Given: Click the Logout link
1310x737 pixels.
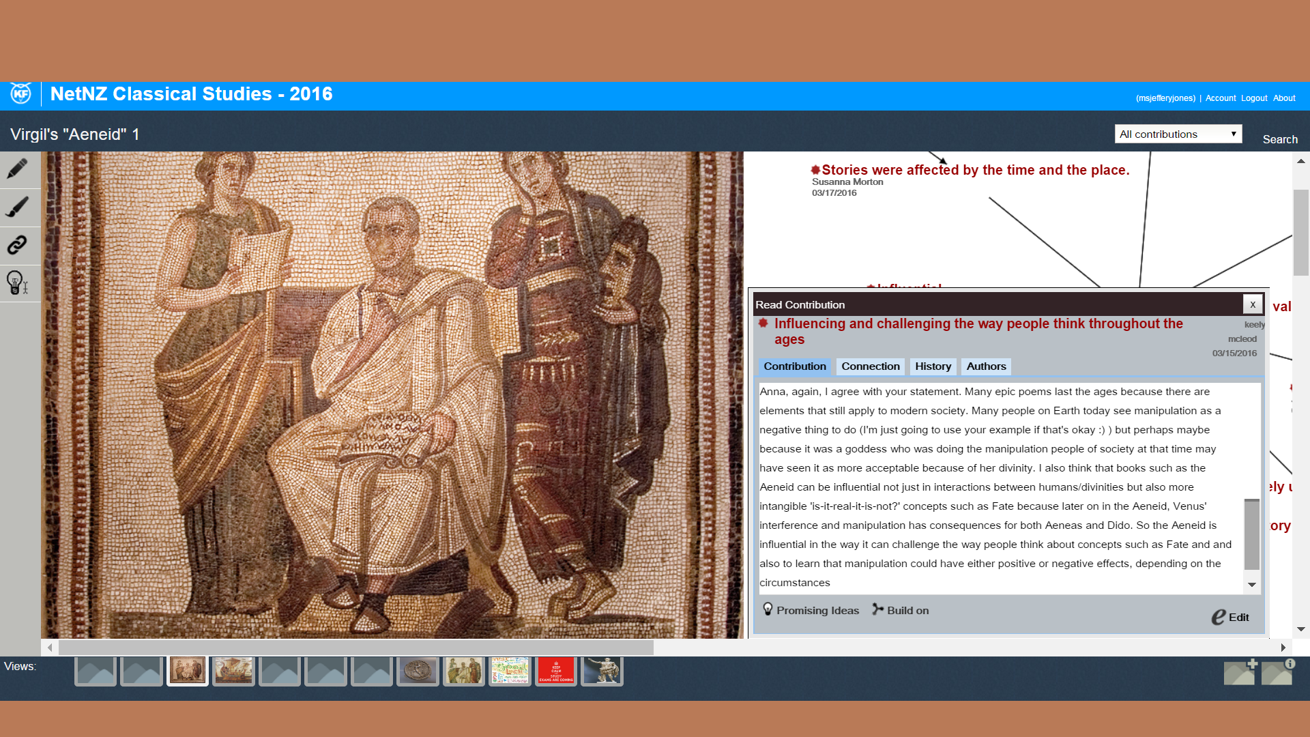Looking at the screenshot, I should (1254, 98).
